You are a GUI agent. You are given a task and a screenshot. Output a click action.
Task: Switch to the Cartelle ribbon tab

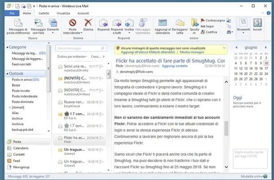[x=44, y=13]
